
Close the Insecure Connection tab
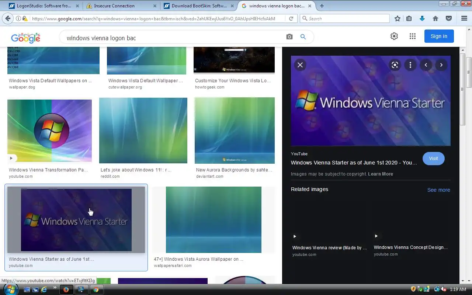154,6
